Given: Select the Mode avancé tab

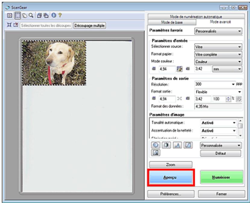Looking at the screenshot, I should point(220,22).
